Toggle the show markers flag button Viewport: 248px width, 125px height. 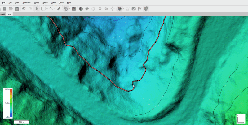pyautogui.click(x=140, y=9)
